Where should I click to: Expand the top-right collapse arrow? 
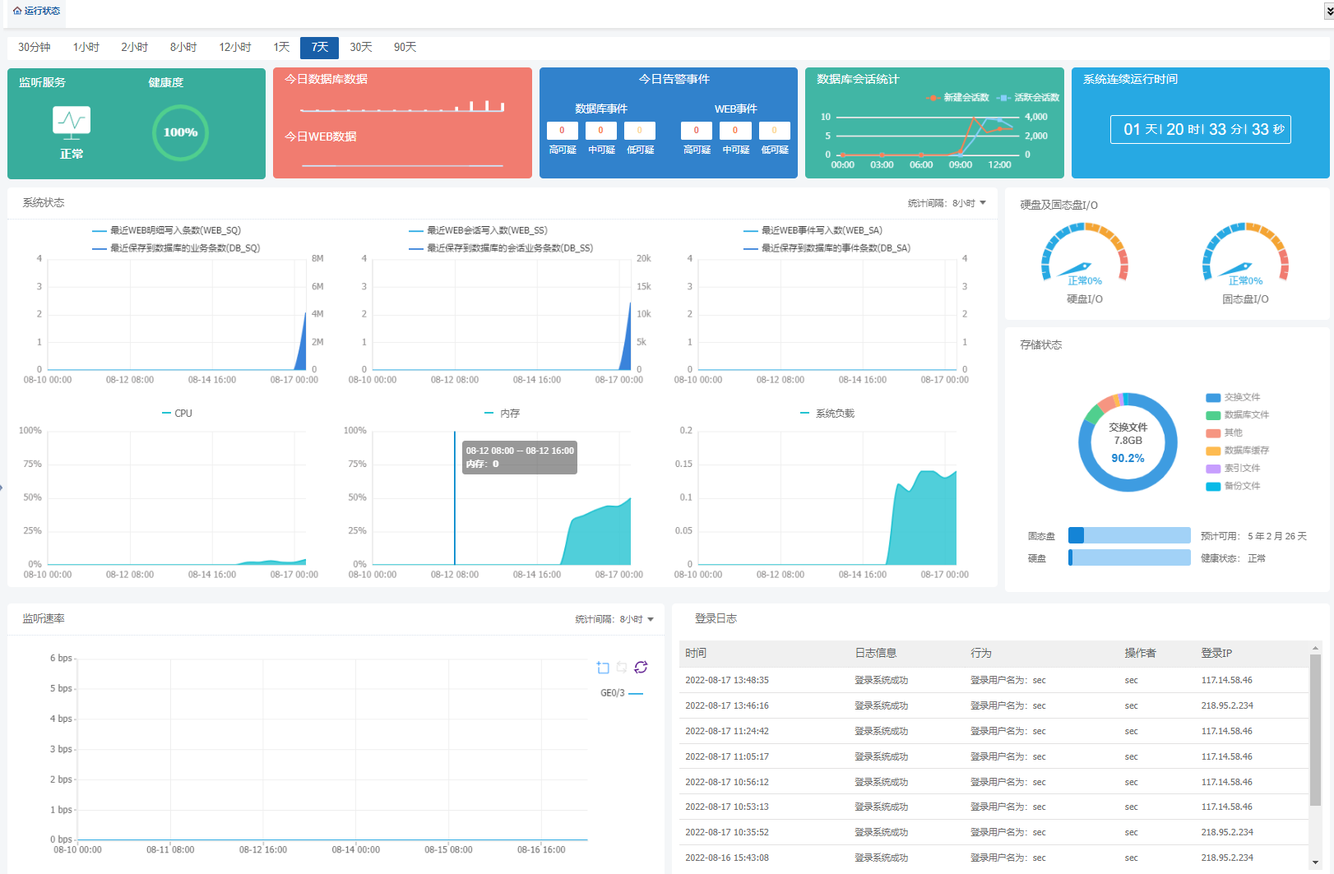(x=1329, y=12)
